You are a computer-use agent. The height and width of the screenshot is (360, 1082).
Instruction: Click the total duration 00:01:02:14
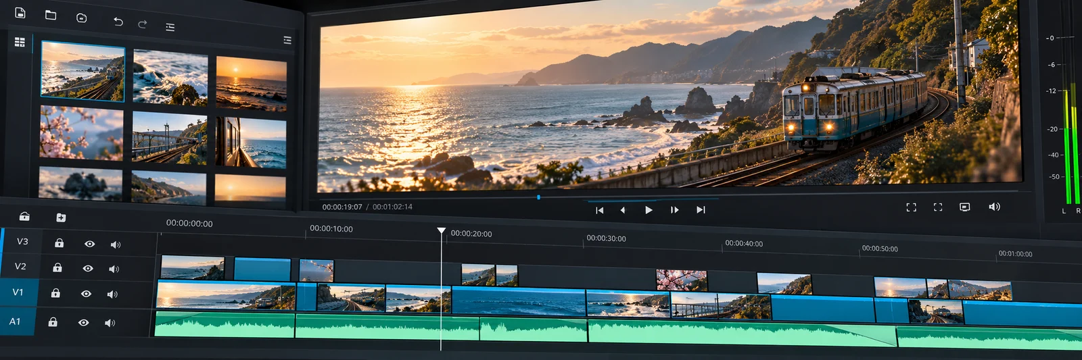[392, 207]
